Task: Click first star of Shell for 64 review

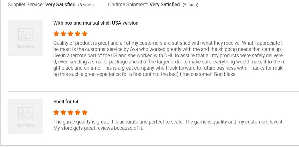Action: coord(56,113)
